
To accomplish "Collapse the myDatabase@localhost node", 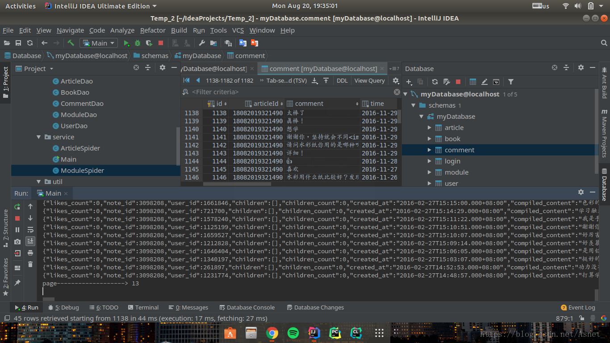I will (x=405, y=94).
